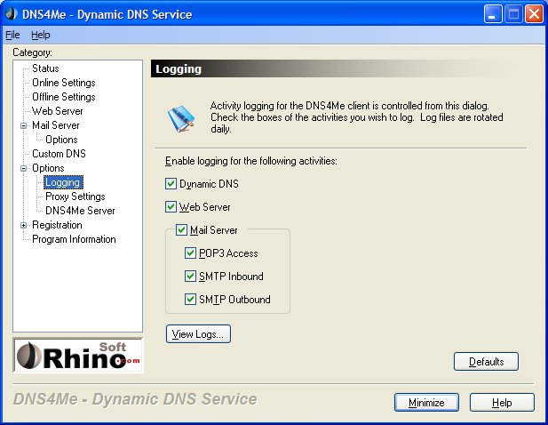Click the Minimize button at bottom

pos(426,402)
